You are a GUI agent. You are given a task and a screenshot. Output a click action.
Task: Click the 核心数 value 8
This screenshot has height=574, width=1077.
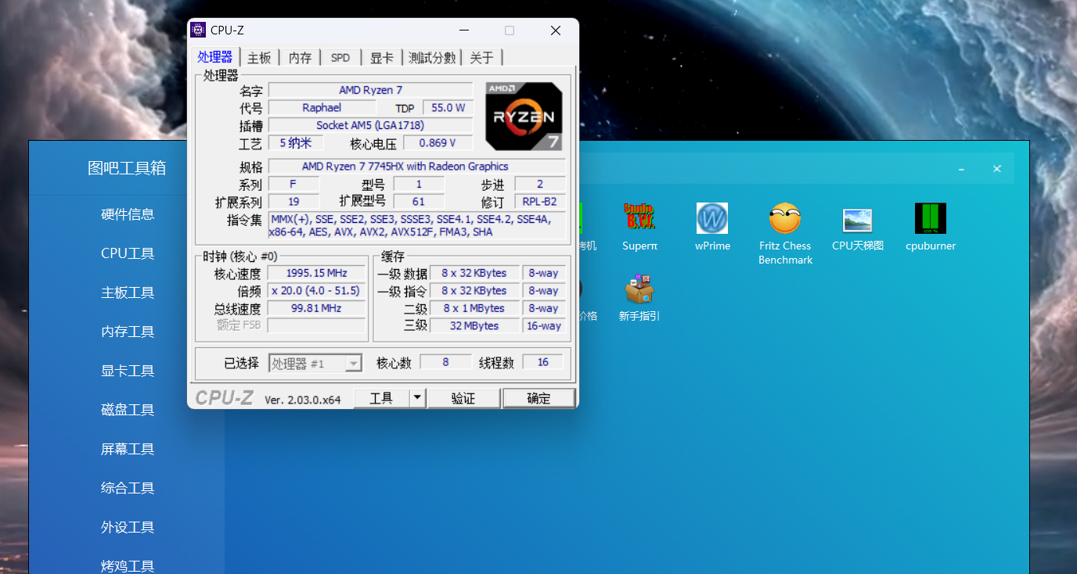pos(446,362)
